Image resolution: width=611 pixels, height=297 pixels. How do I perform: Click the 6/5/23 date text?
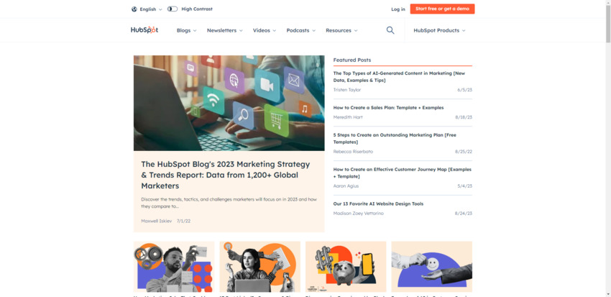click(x=464, y=90)
